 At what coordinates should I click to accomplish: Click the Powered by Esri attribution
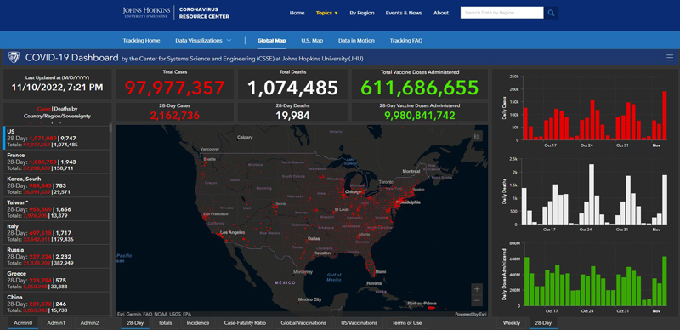tap(470, 314)
